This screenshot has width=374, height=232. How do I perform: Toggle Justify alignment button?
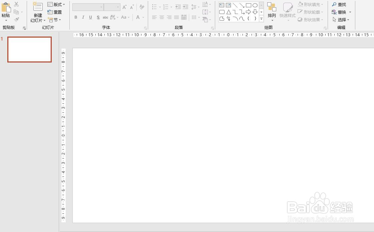[x=176, y=17]
